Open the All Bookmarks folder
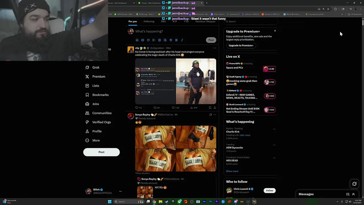This screenshot has width=364, height=205. [355, 14]
